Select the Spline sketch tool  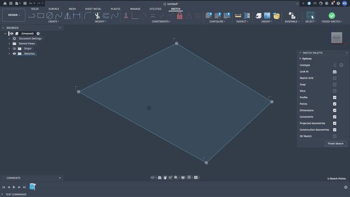click(x=59, y=16)
